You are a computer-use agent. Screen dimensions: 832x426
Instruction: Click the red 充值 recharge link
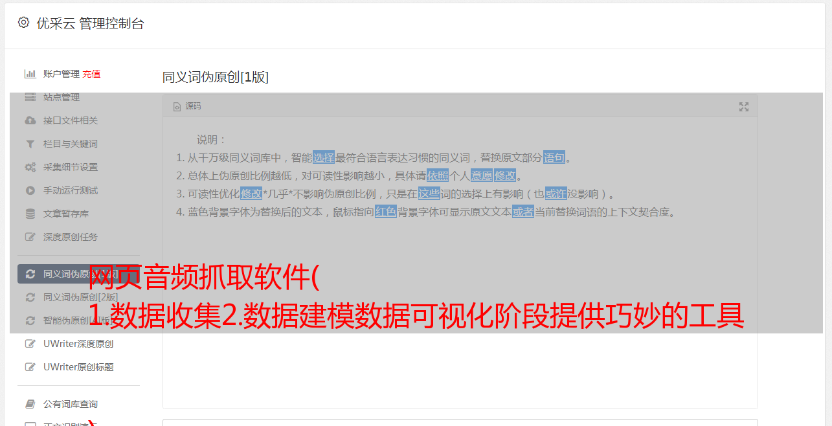(91, 74)
